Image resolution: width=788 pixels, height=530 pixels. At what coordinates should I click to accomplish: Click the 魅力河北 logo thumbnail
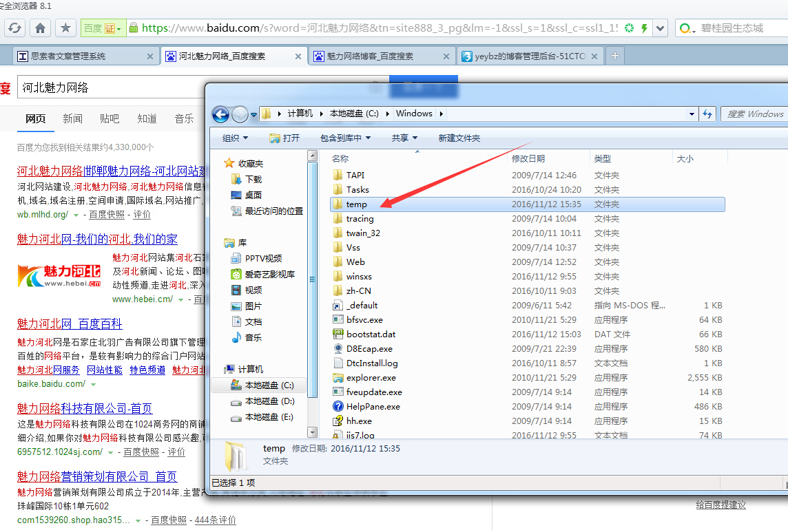point(59,276)
